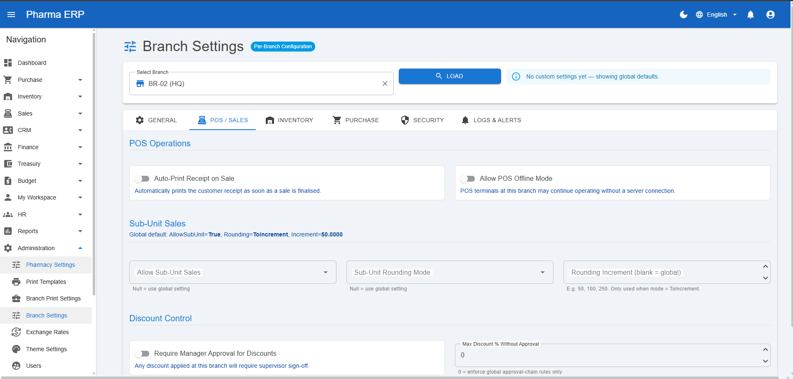Switch to the SECURITY tab

tap(422, 120)
